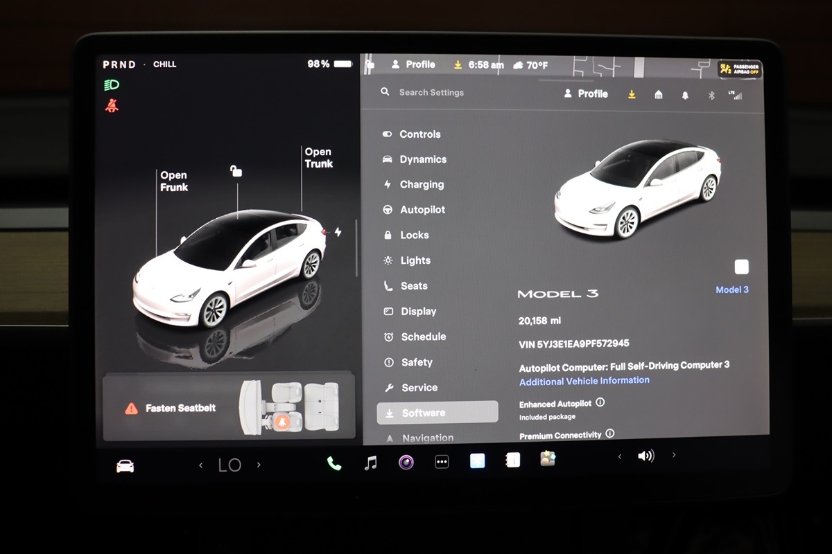Open the phone app in bottom dock

tap(334, 463)
